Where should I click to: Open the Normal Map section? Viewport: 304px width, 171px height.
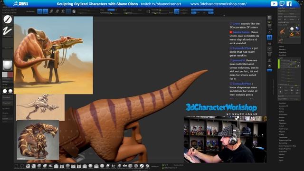pos(283,143)
